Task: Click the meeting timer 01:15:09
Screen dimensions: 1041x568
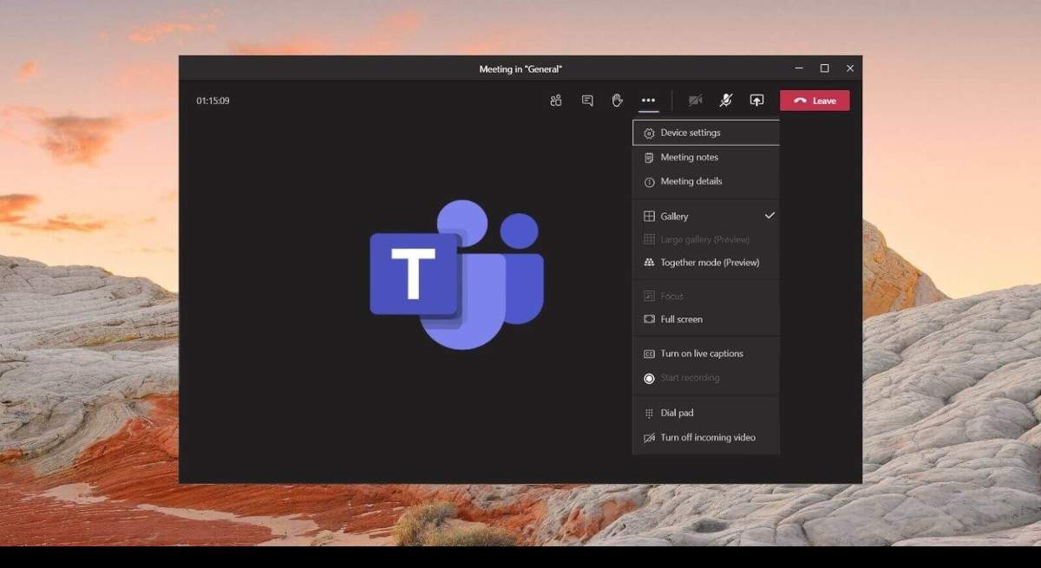Action: (x=213, y=101)
